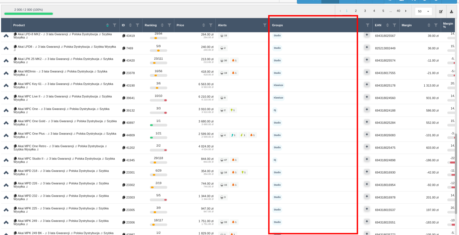Click the skull alert badge showing 30
The height and width of the screenshot is (235, 459).
[x=224, y=61]
